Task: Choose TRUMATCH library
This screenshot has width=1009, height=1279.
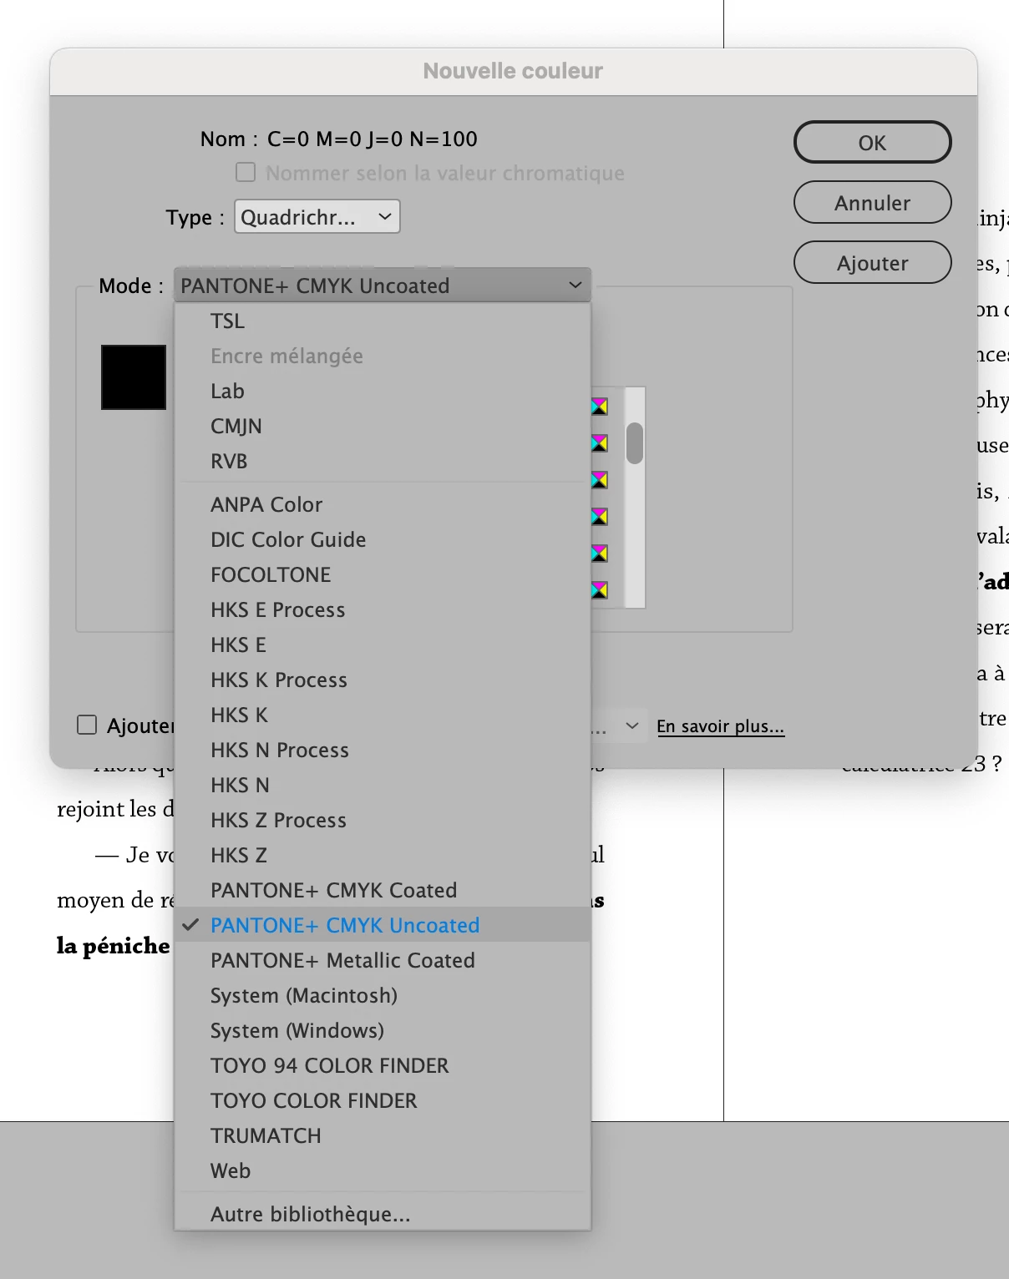Action: tap(383, 1136)
